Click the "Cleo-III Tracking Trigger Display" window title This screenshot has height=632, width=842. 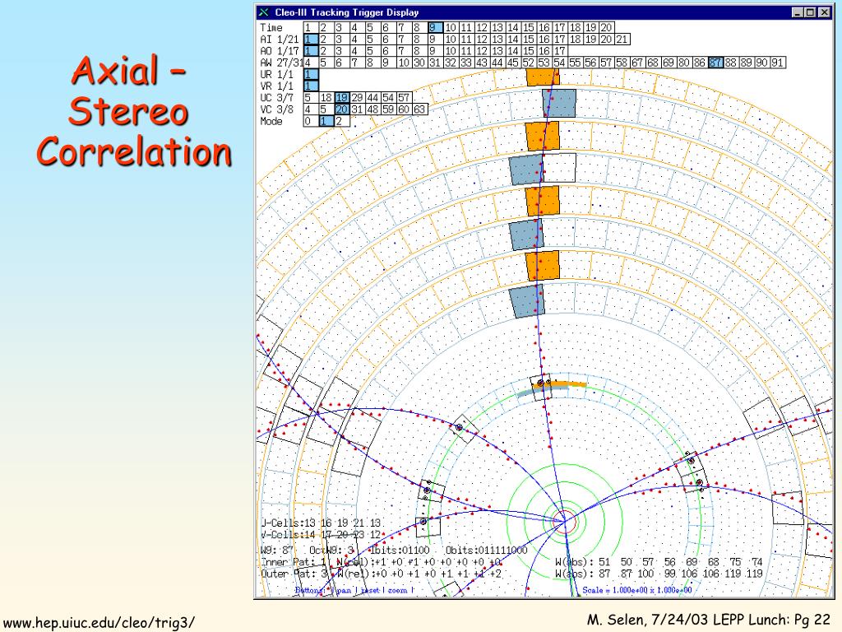point(347,12)
